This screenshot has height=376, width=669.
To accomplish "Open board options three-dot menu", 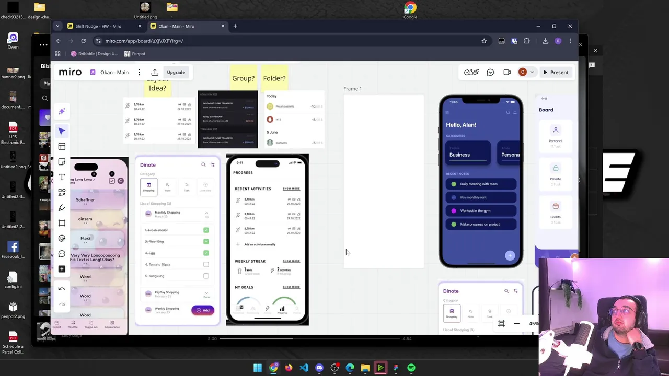I will click(x=139, y=73).
